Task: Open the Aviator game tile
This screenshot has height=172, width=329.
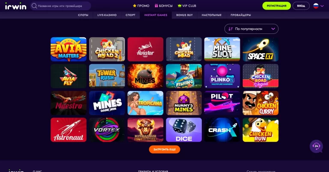Action: [x=145, y=49]
